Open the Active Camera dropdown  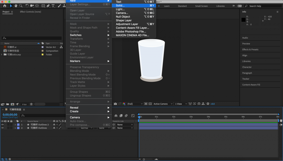(163, 104)
